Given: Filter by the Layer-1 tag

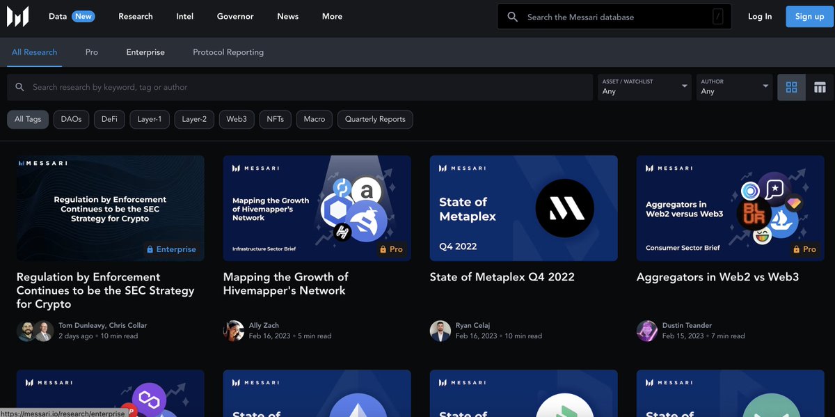Looking at the screenshot, I should [x=150, y=119].
